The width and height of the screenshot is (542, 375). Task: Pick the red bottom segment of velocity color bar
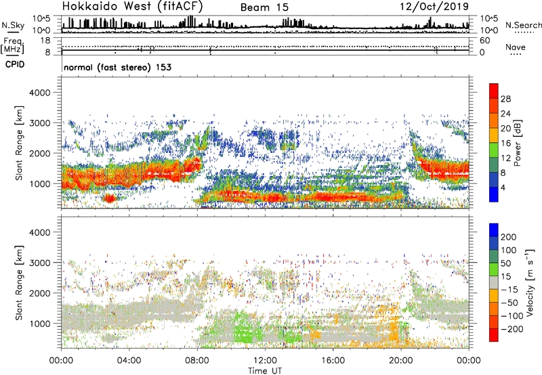coord(494,335)
